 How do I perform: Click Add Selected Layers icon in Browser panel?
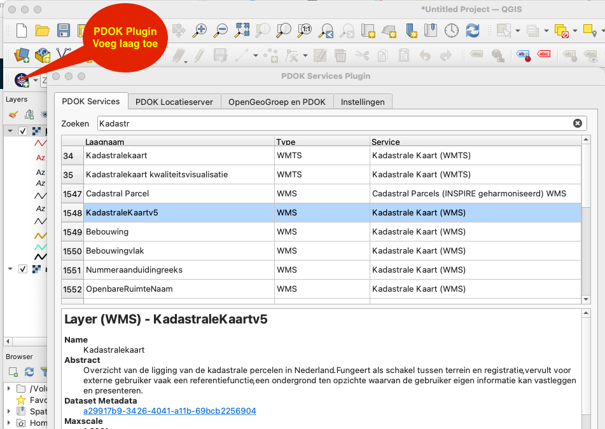click(x=13, y=372)
